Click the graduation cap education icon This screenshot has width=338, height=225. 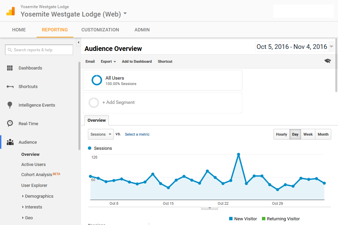click(x=328, y=61)
